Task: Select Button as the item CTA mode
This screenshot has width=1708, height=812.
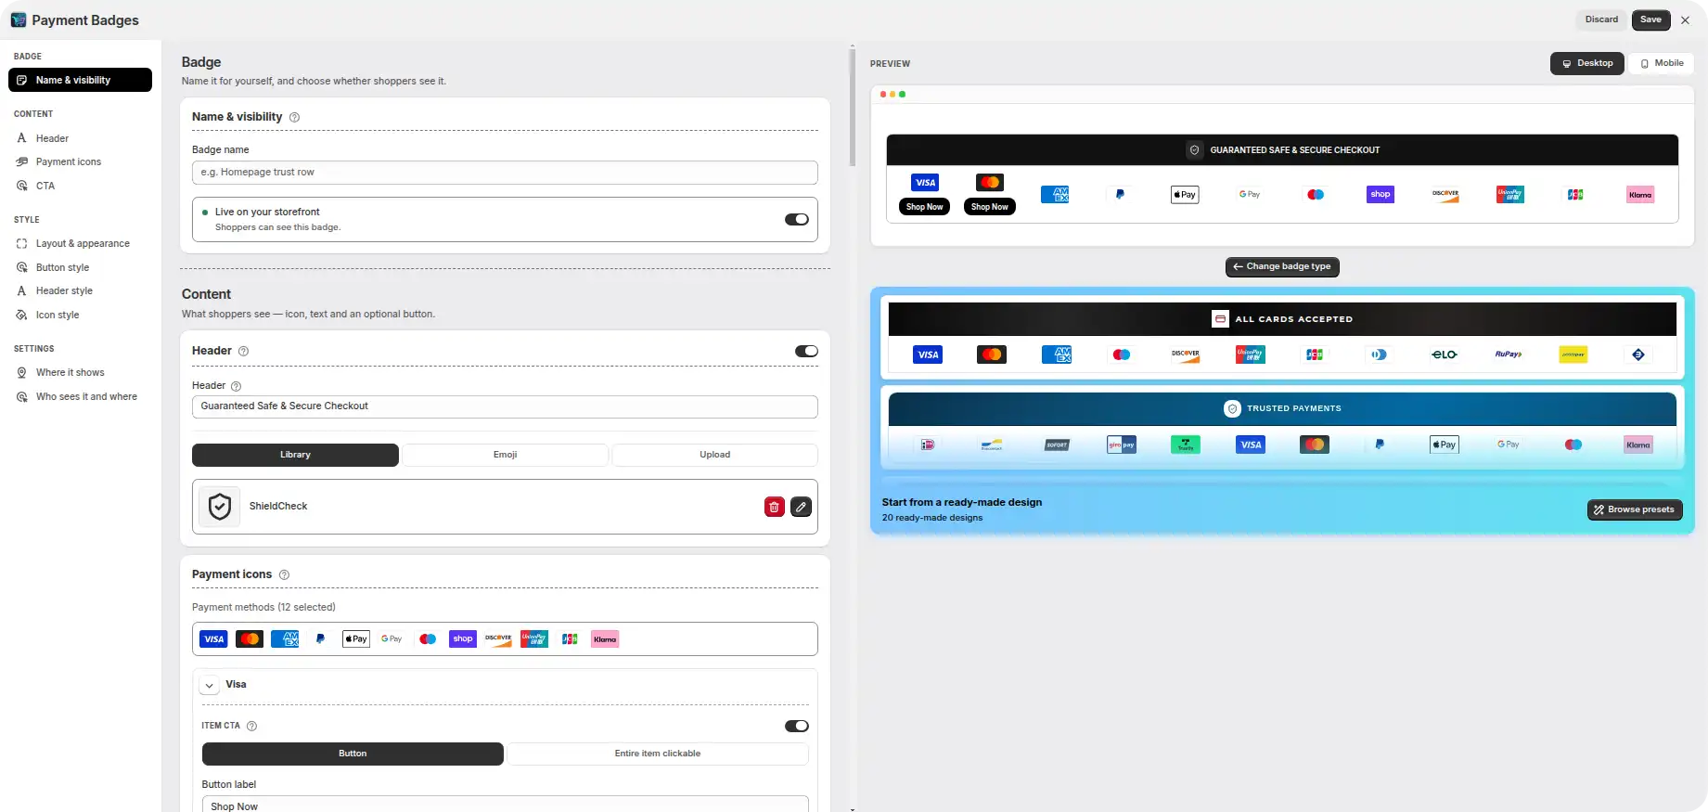Action: (353, 754)
